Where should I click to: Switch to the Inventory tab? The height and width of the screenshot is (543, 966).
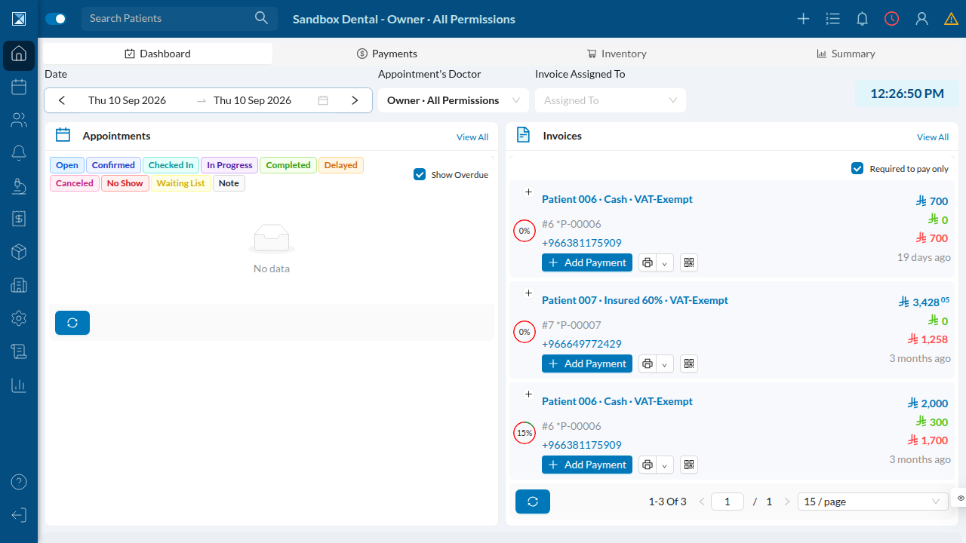pos(617,54)
